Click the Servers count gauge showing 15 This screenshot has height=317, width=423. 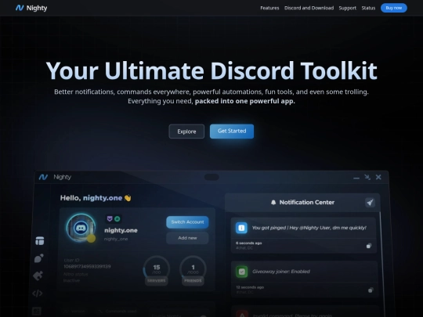157,270
